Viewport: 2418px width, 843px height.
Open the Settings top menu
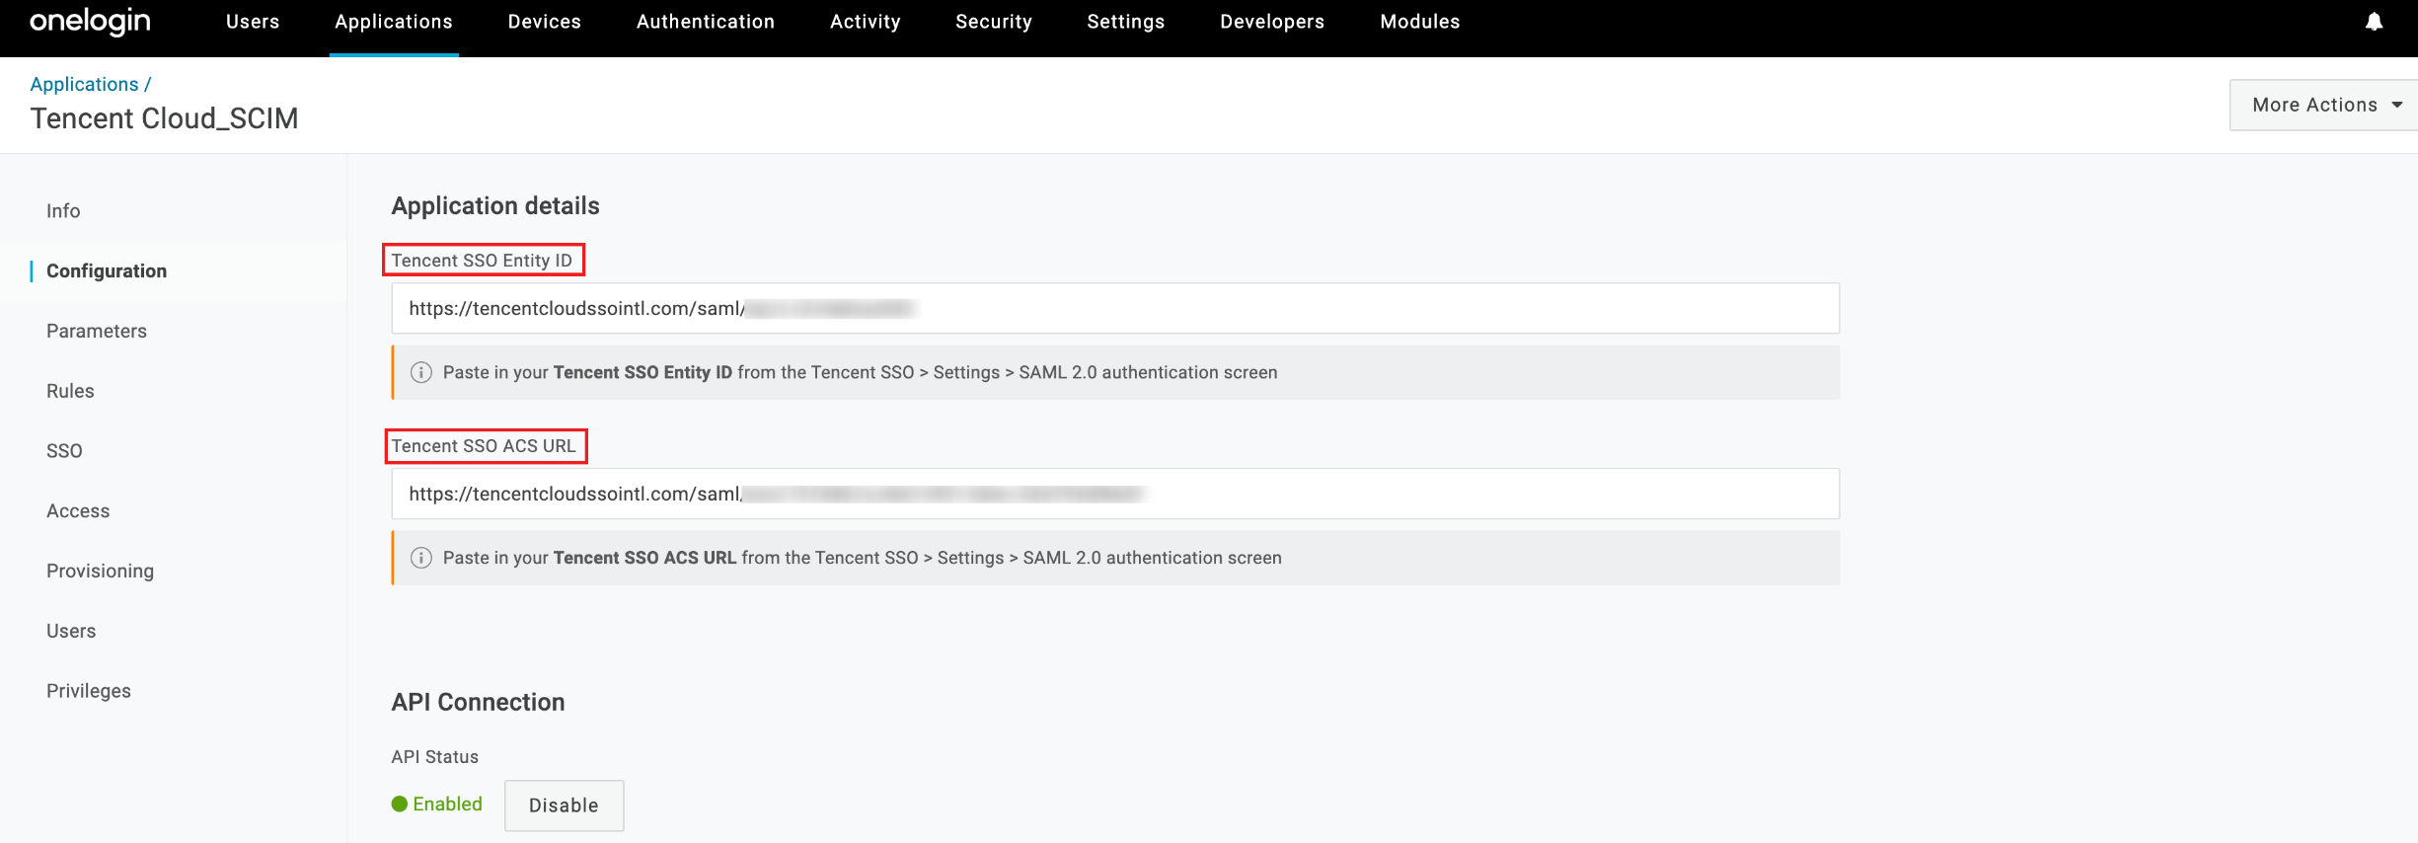tap(1126, 22)
